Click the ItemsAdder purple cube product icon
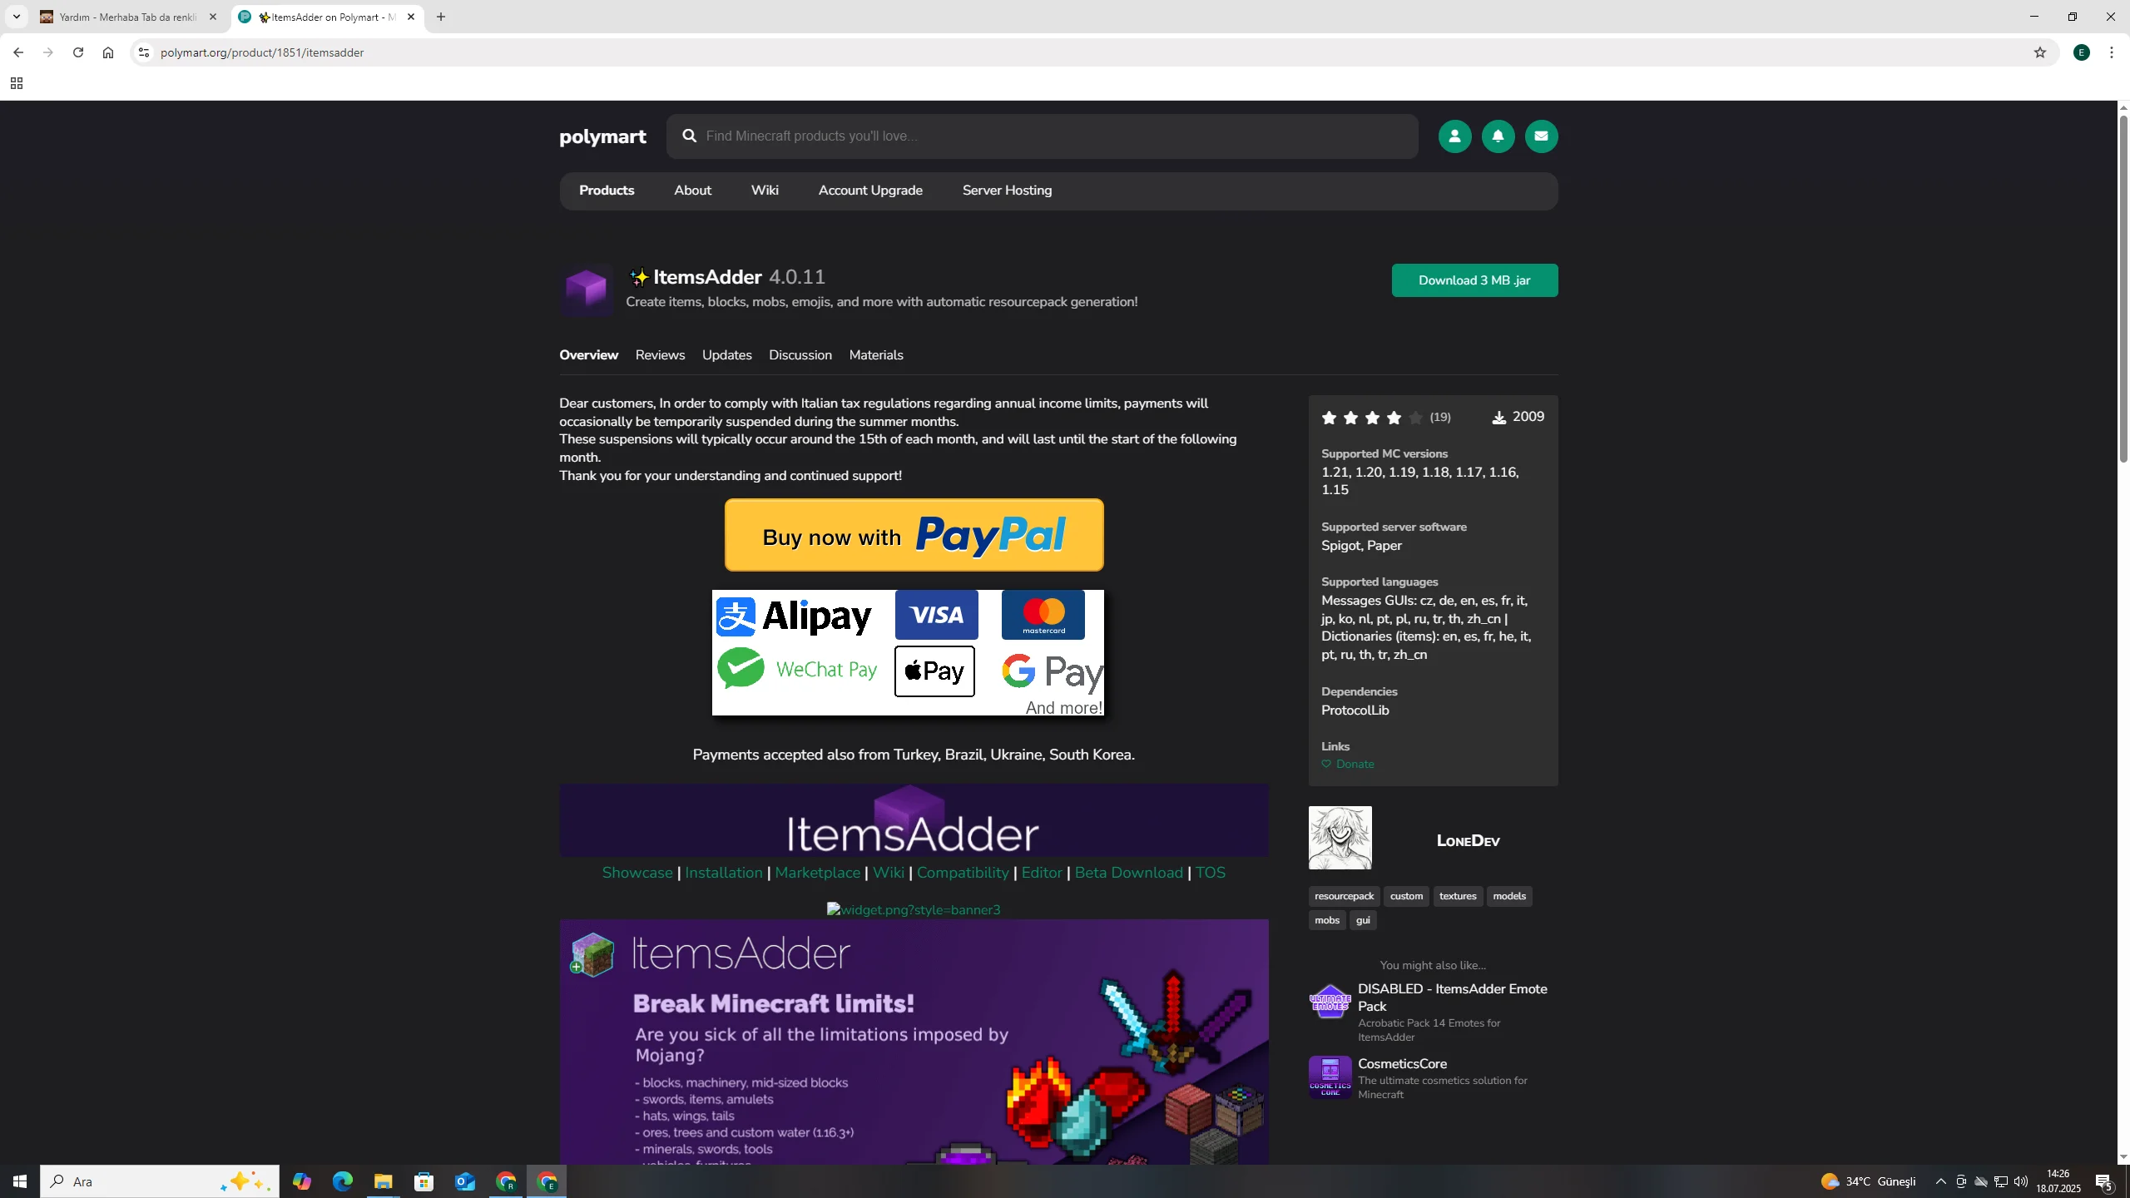 coord(587,290)
